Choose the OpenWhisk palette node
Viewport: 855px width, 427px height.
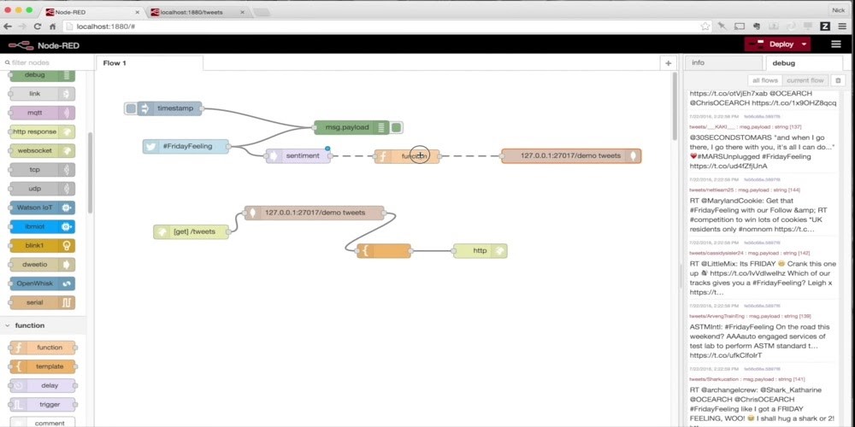[x=41, y=283]
